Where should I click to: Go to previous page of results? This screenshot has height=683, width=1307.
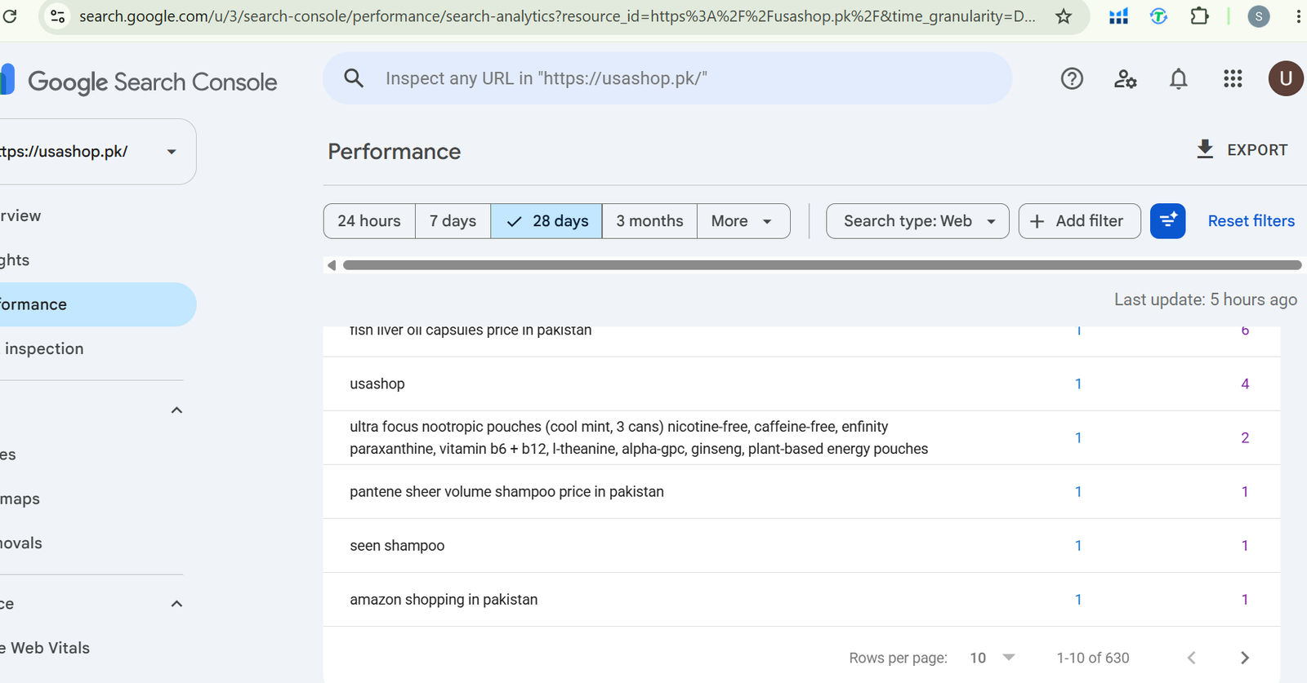(x=1191, y=658)
